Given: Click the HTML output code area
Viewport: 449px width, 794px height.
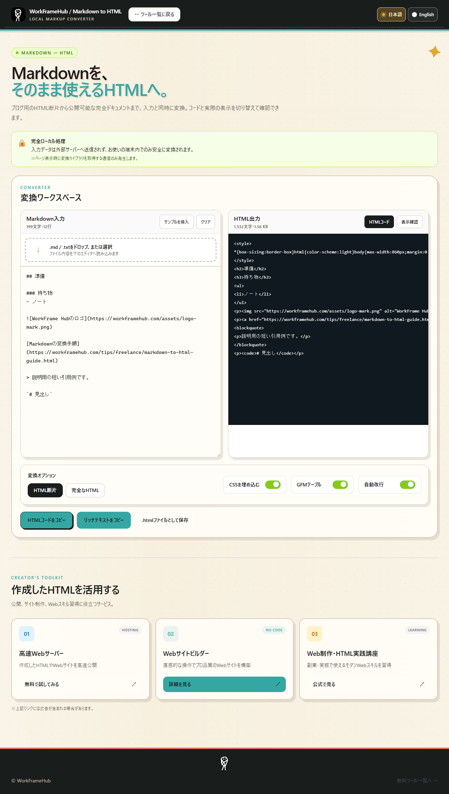Looking at the screenshot, I should (328, 329).
